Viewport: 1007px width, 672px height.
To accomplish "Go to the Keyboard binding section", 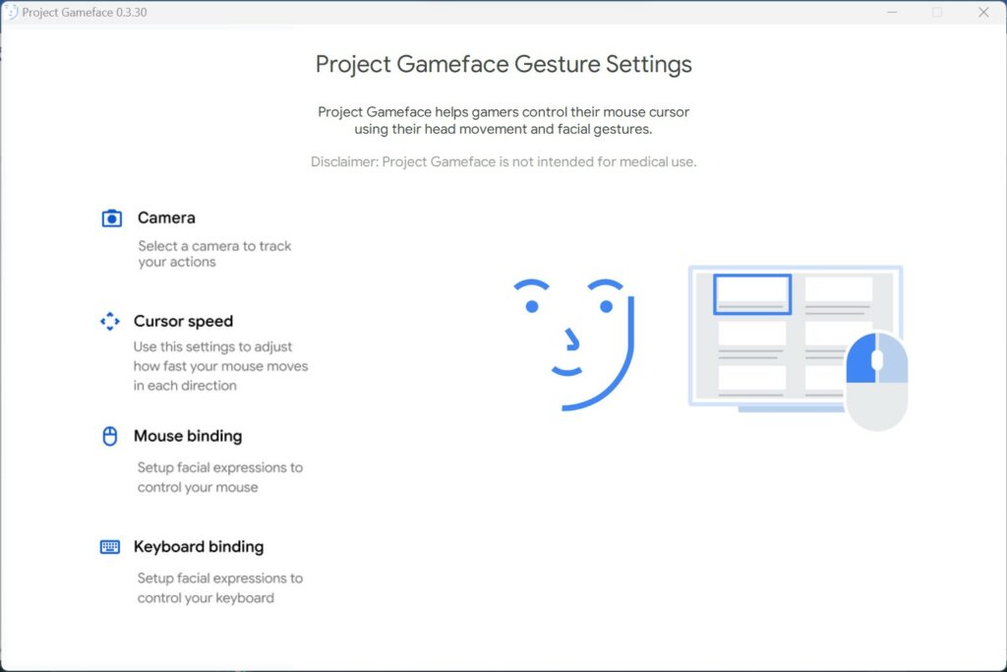I will point(199,546).
